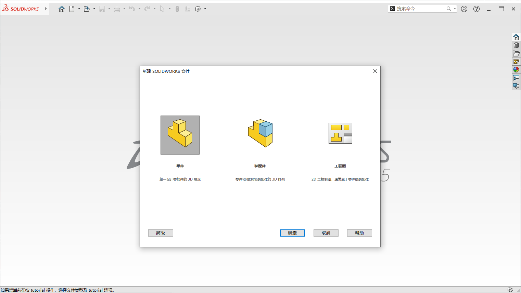
Task: Open the Appearances and Scenes sphere icon
Action: pyautogui.click(x=516, y=69)
